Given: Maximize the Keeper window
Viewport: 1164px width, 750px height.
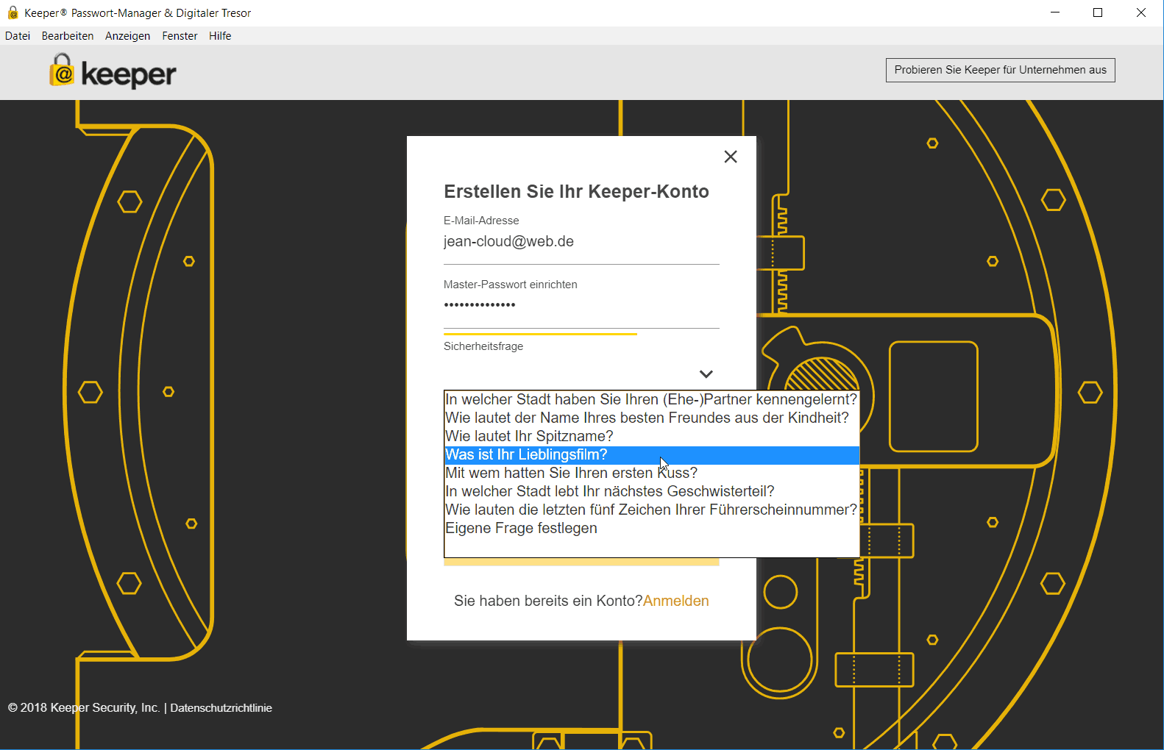Looking at the screenshot, I should [x=1098, y=12].
